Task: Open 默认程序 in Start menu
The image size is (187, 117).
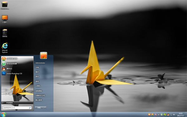Action: coord(39,100)
